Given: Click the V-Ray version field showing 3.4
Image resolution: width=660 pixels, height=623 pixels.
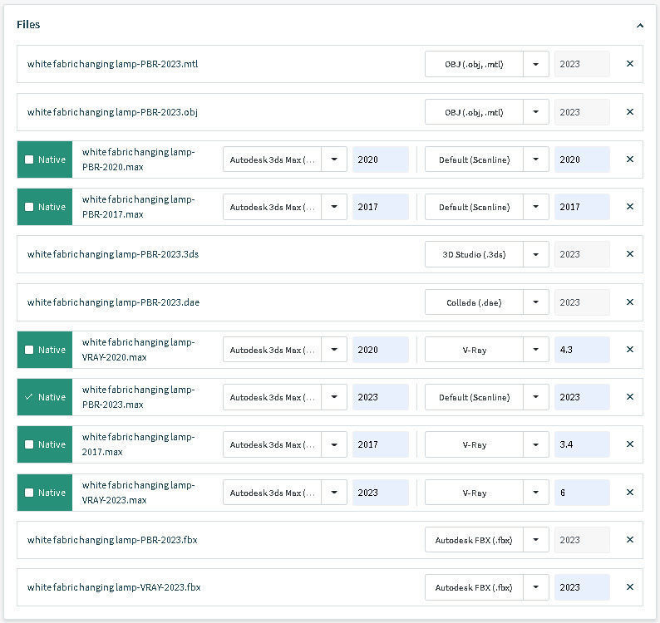Looking at the screenshot, I should (x=582, y=444).
